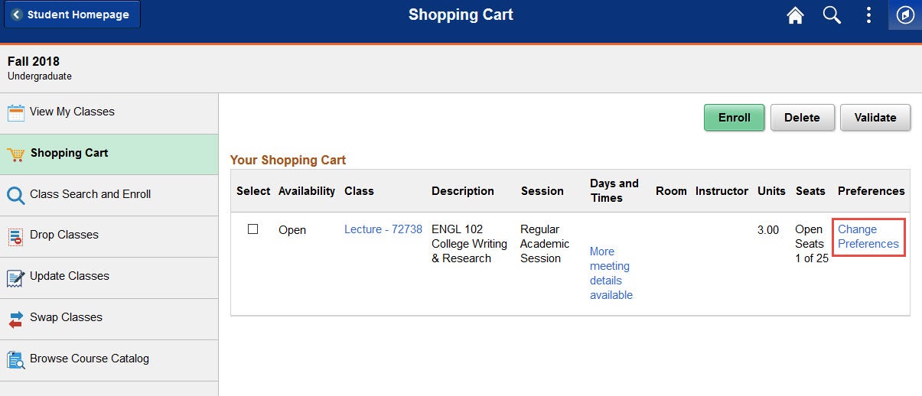Open the NavBar compass icon

point(905,15)
